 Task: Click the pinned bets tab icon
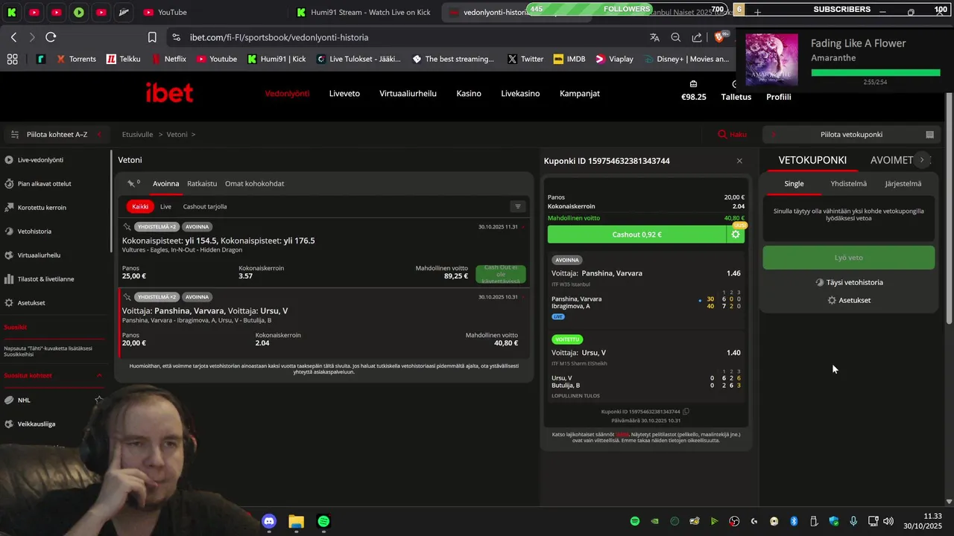[x=133, y=183]
